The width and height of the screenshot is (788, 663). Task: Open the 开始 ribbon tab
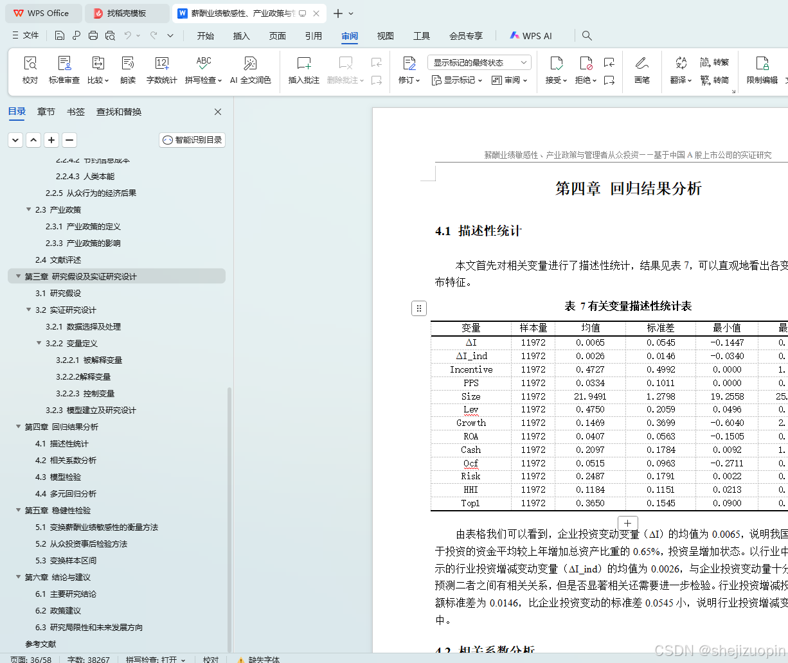tap(206, 36)
